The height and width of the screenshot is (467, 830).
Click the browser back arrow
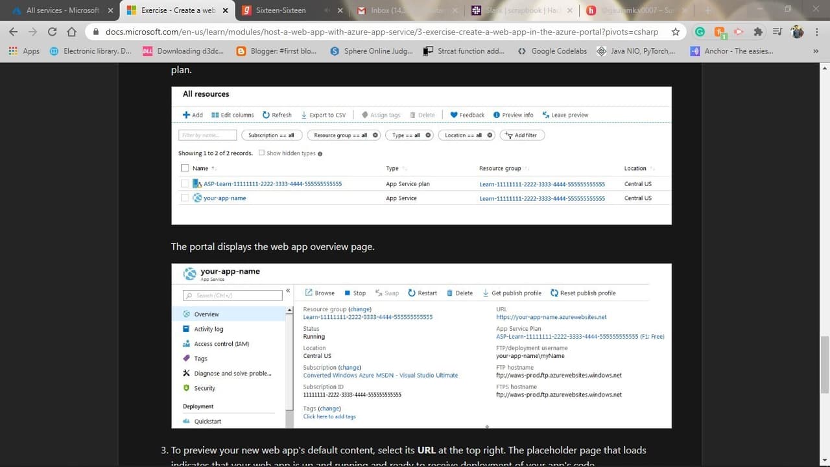click(14, 32)
